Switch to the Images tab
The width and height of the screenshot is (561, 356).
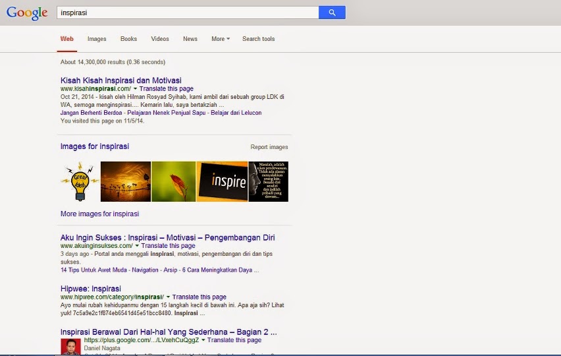tap(97, 39)
